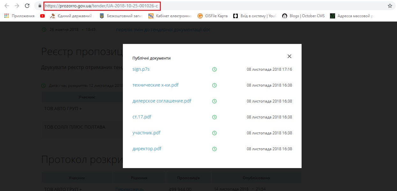The image size is (397, 191).
Task: Open the Приложения apps bookmark
Action: [19, 16]
